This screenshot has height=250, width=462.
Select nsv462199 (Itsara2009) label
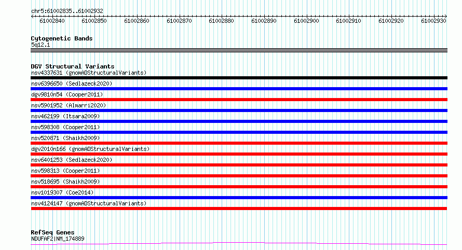click(x=65, y=116)
